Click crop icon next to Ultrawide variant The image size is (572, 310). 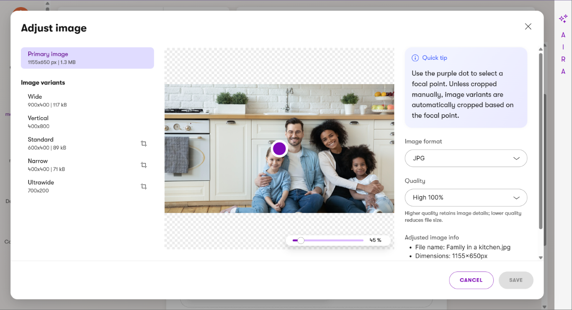click(144, 186)
